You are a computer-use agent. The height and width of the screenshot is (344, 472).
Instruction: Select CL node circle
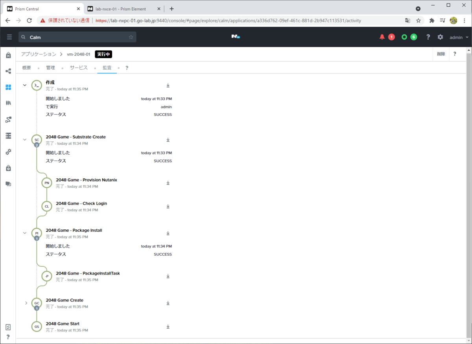(x=47, y=206)
